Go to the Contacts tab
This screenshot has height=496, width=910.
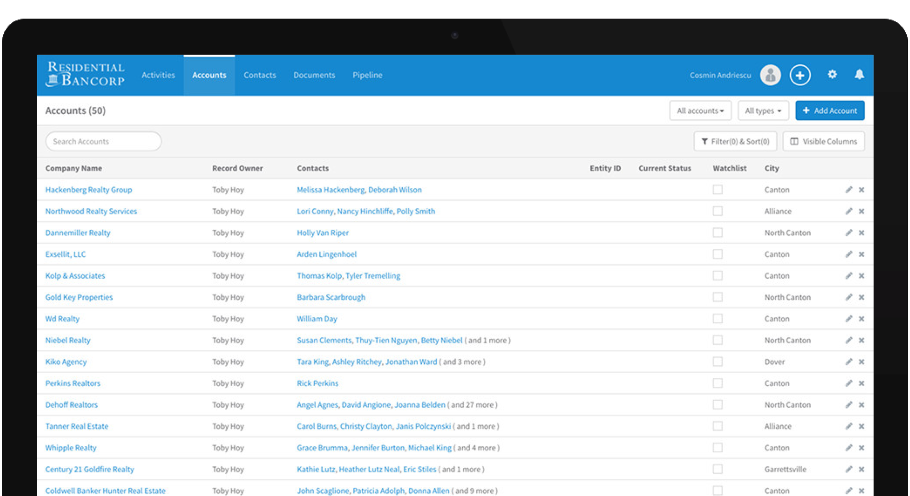(x=259, y=75)
